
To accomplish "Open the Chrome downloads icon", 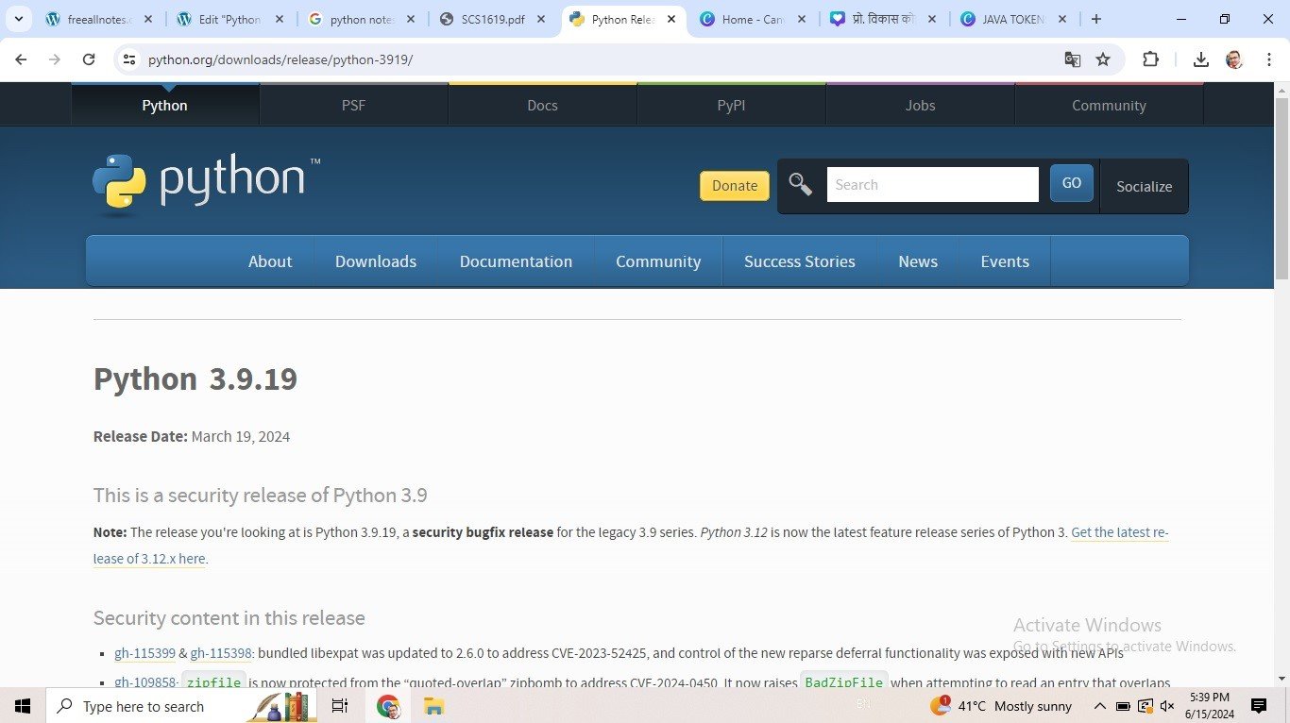I will point(1200,59).
